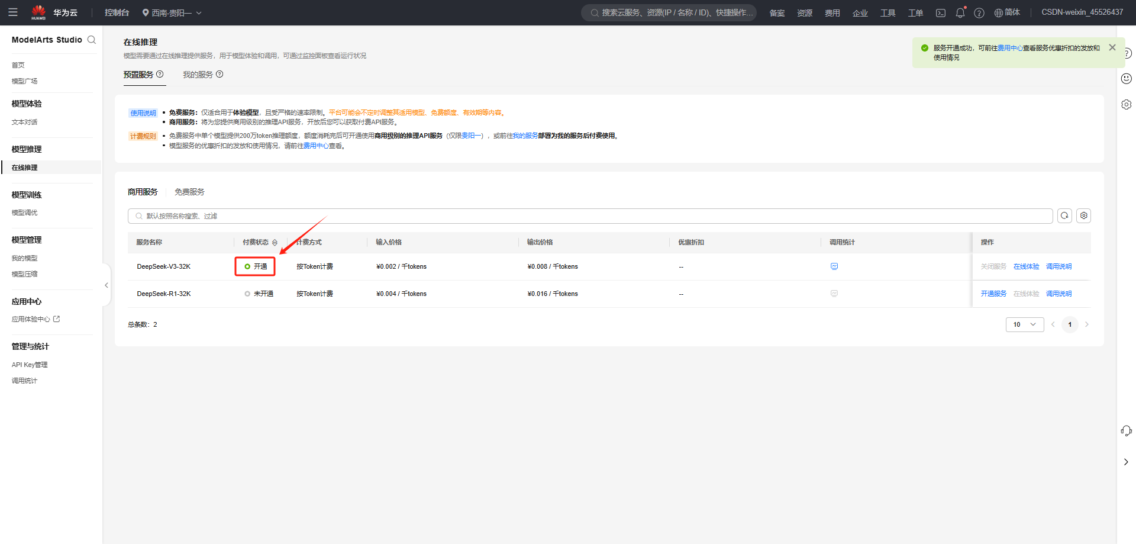The width and height of the screenshot is (1136, 544).
Task: Open the 工具 top menu
Action: pos(888,12)
